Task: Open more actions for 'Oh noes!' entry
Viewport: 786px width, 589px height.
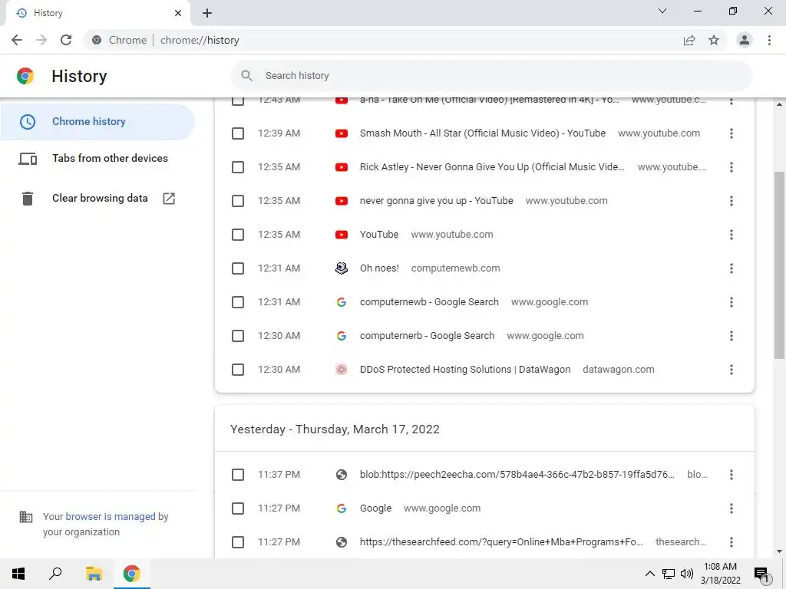Action: point(732,268)
